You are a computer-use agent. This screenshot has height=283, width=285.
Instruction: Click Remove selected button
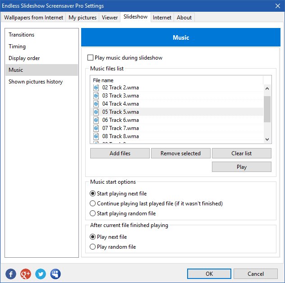click(x=181, y=153)
